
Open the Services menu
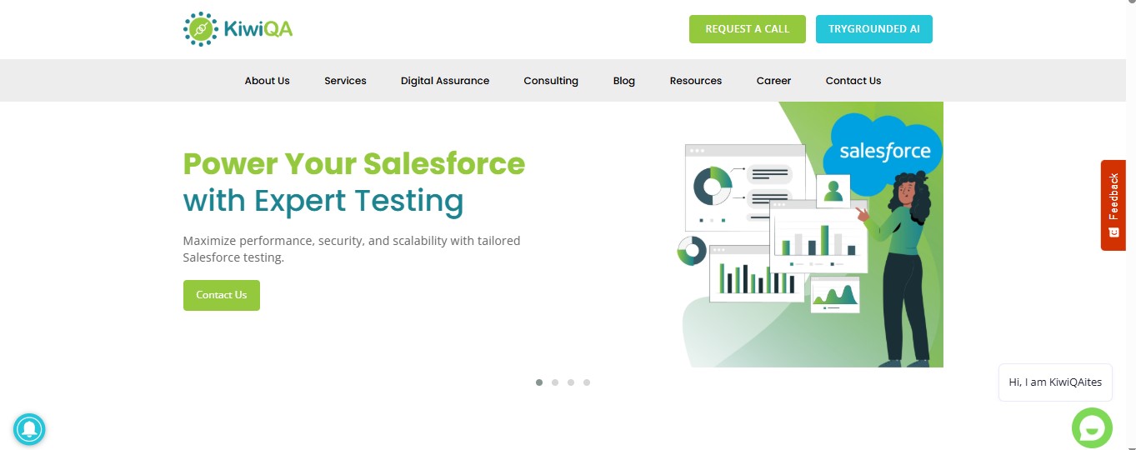pos(346,81)
